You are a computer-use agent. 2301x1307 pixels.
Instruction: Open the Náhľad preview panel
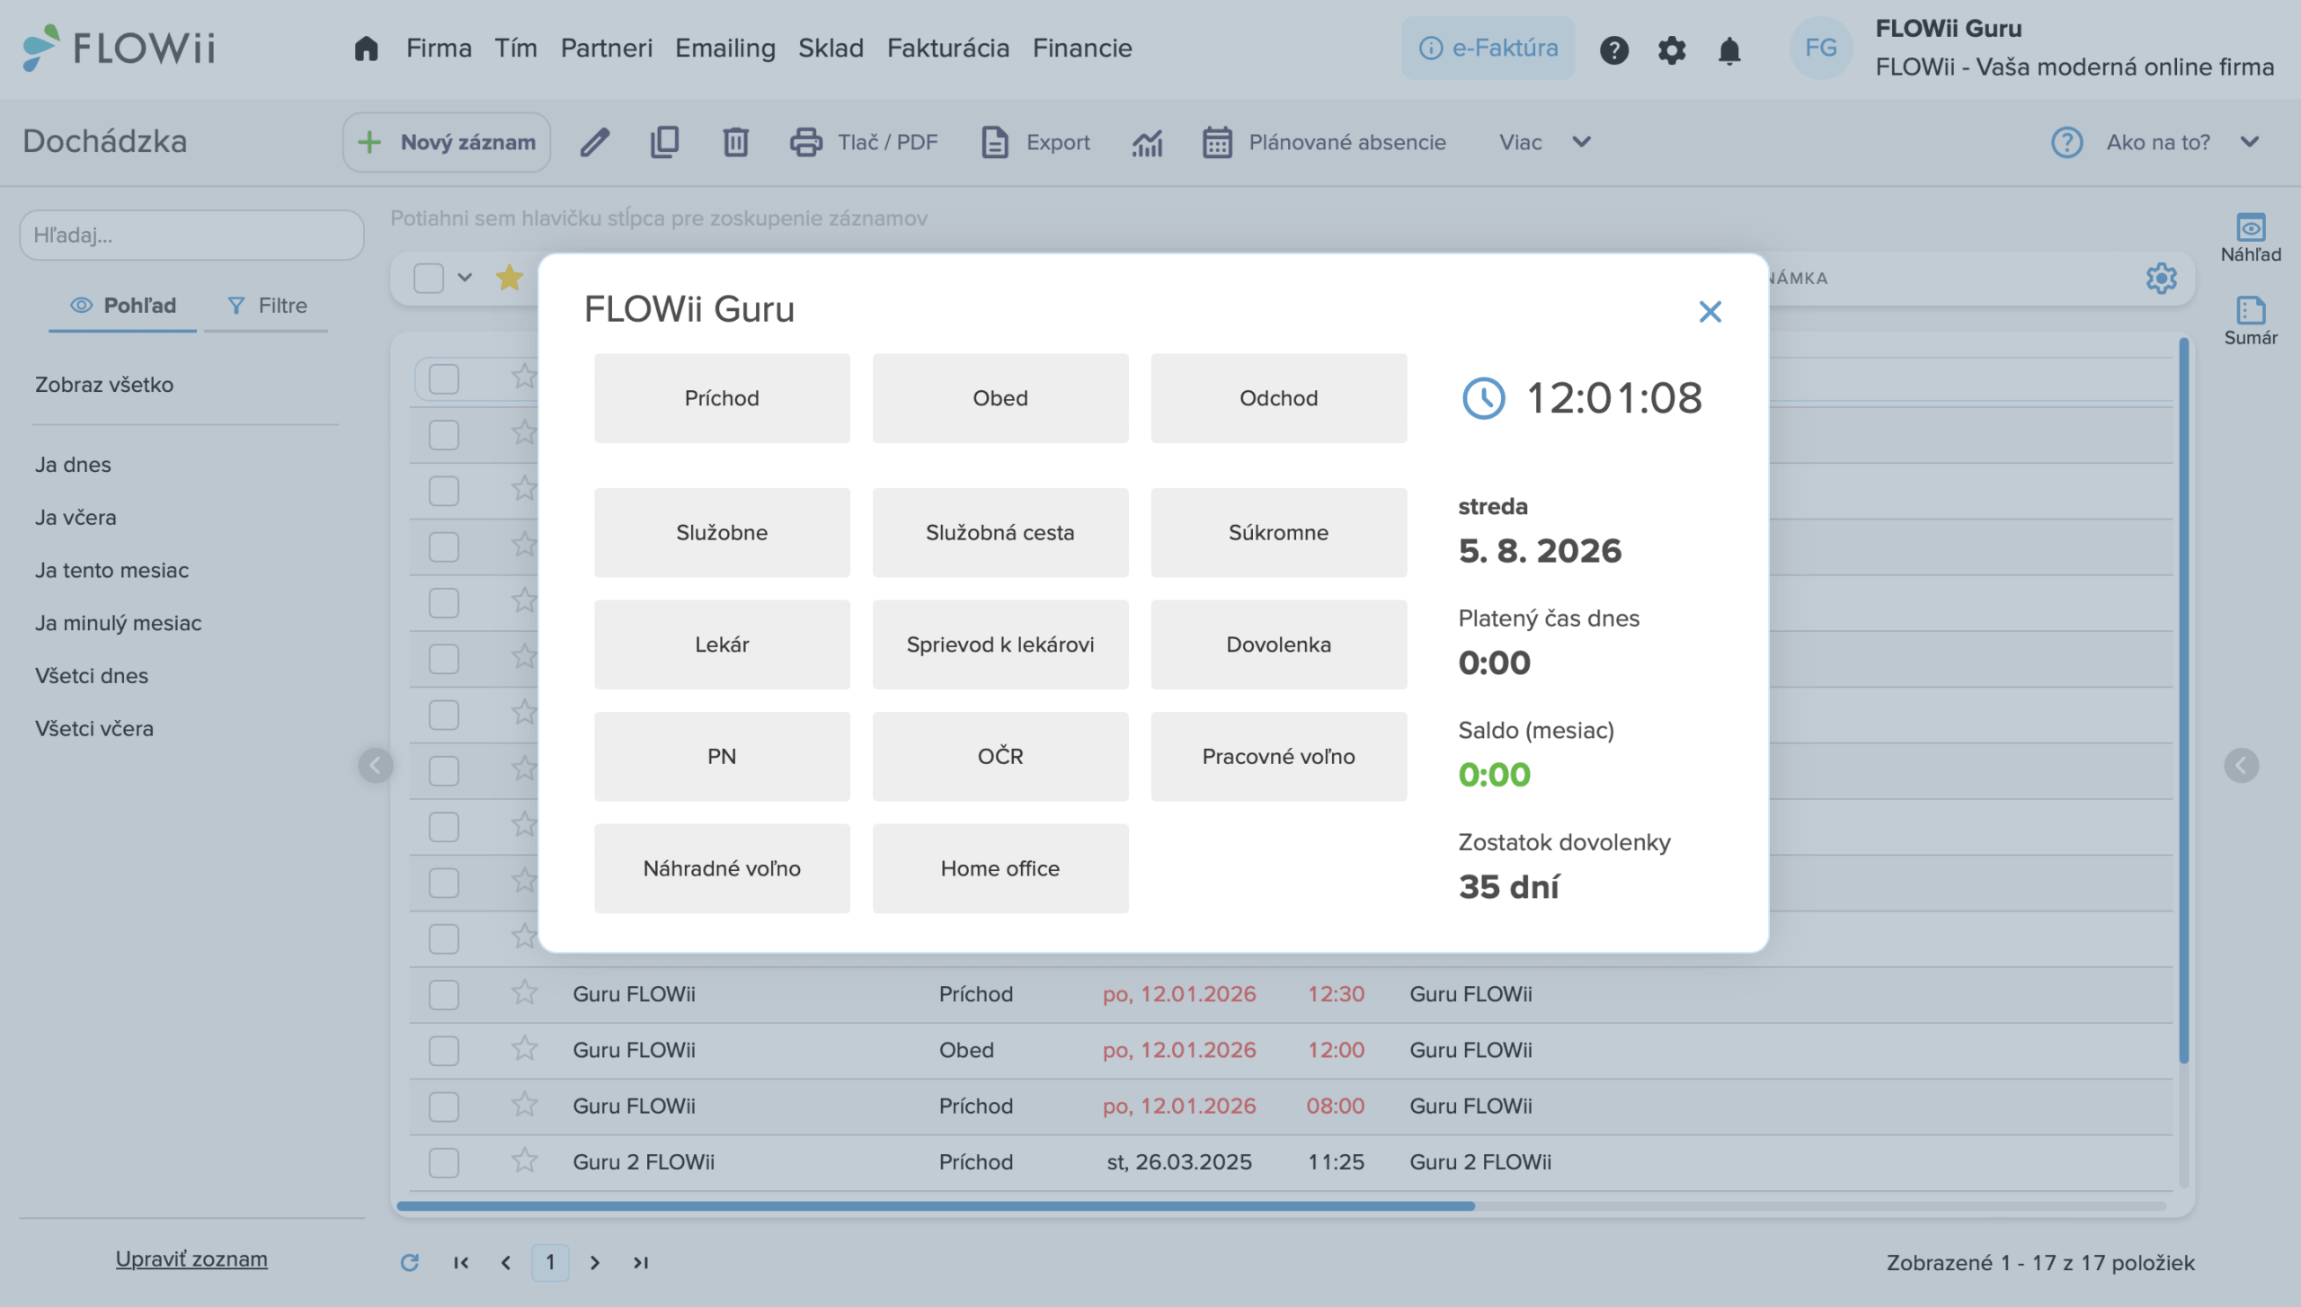2251,238
